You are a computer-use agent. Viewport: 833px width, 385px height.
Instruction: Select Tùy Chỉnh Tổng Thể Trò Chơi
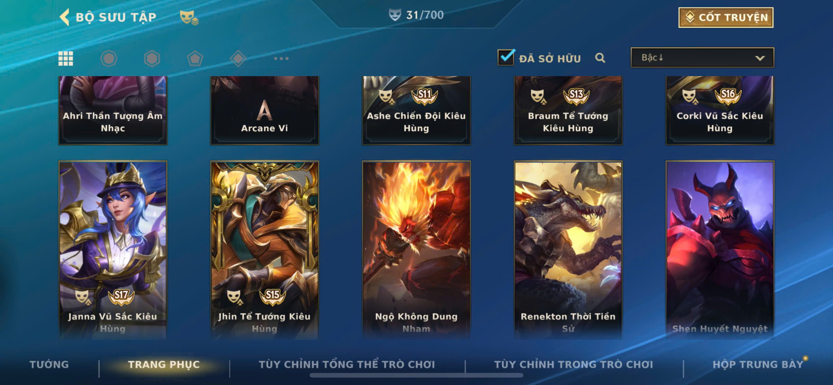click(347, 364)
